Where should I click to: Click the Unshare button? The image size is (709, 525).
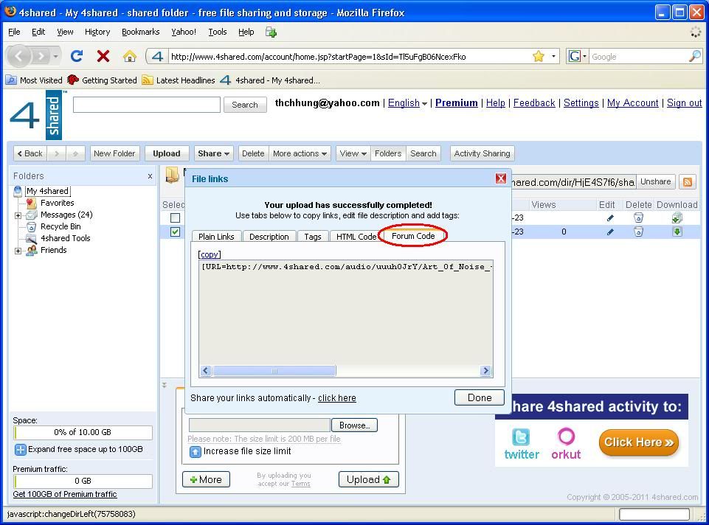[656, 181]
